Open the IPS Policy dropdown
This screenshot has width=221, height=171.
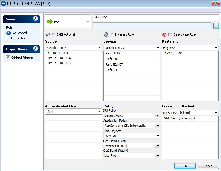(x=158, y=115)
